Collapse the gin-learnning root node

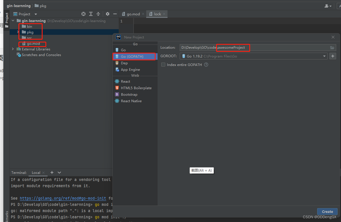13,21
